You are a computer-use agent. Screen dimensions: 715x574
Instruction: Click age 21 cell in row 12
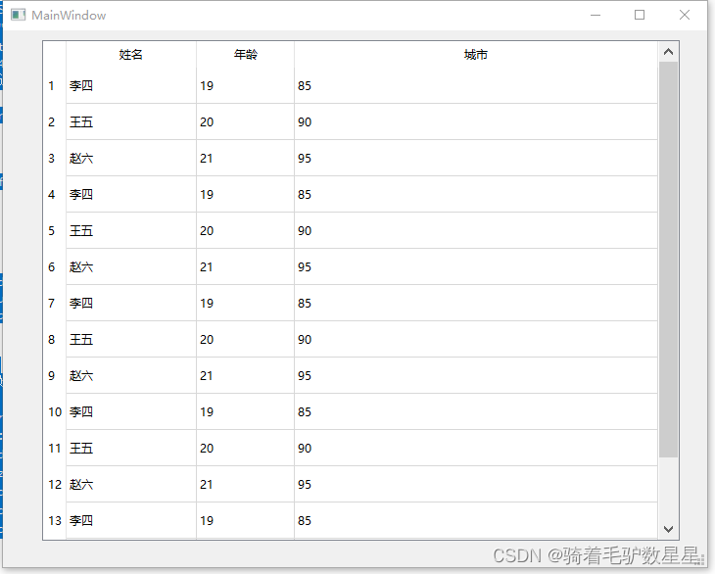(245, 484)
